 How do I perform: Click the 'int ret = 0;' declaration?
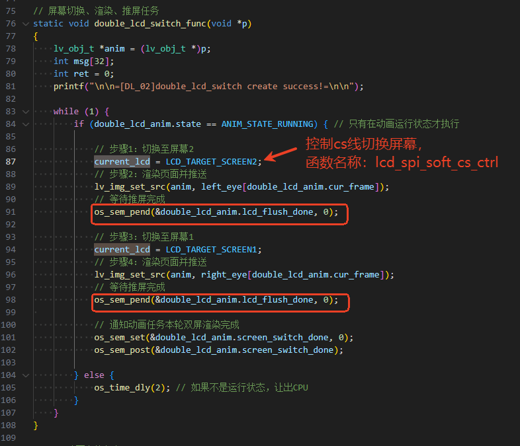coord(83,74)
